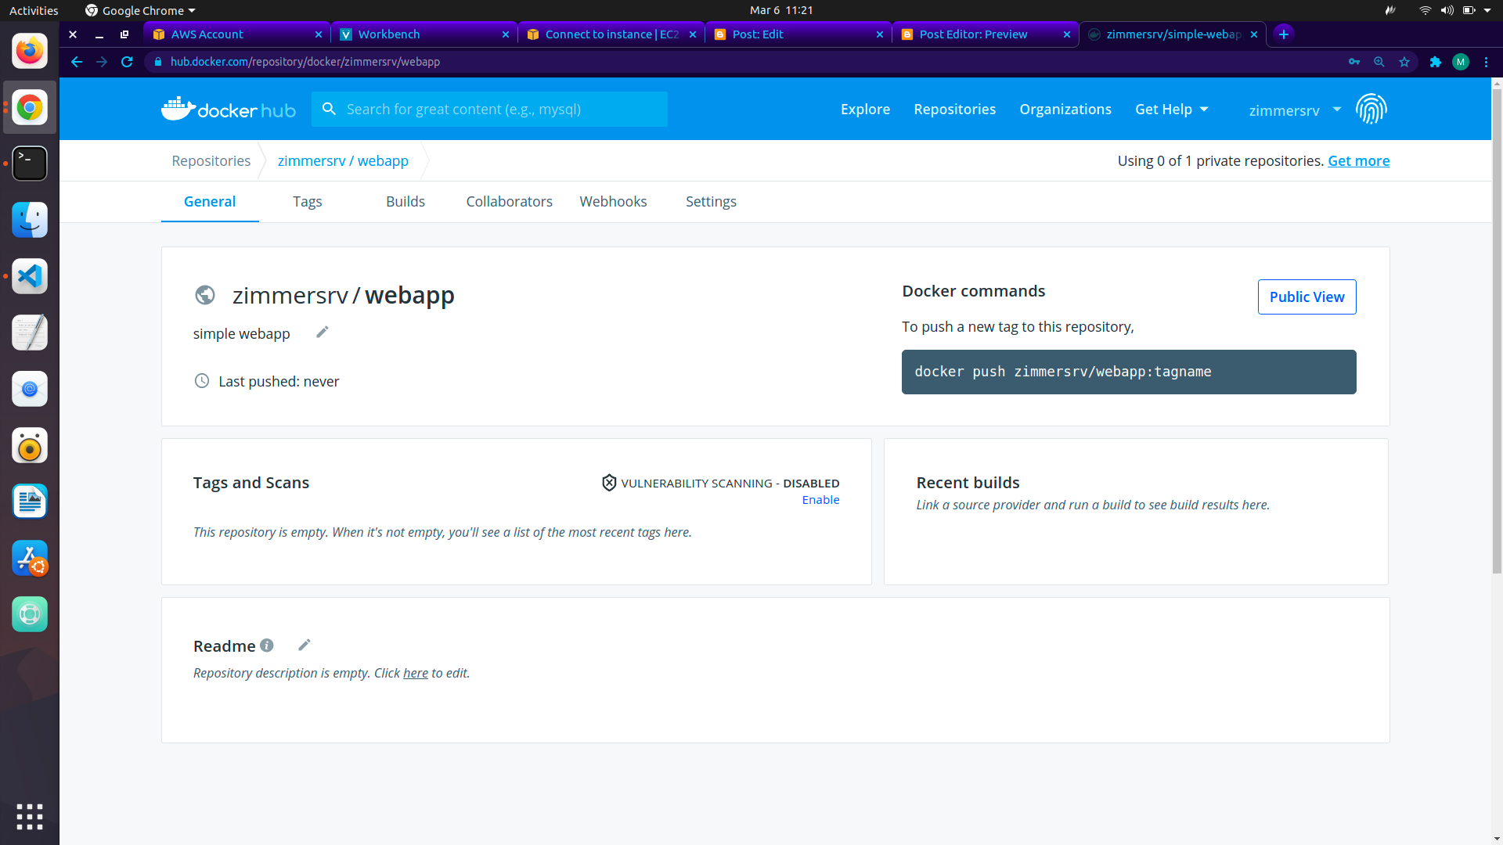
Task: Open the Collaborators tab
Action: coord(509,202)
